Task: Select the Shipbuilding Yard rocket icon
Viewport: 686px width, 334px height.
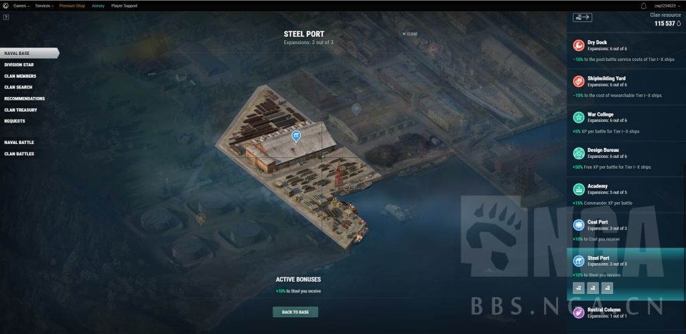Action: pyautogui.click(x=578, y=81)
